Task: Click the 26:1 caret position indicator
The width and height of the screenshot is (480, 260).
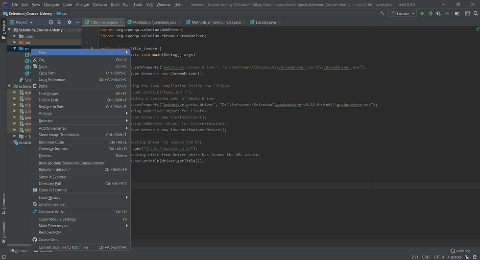Action: pyautogui.click(x=415, y=257)
